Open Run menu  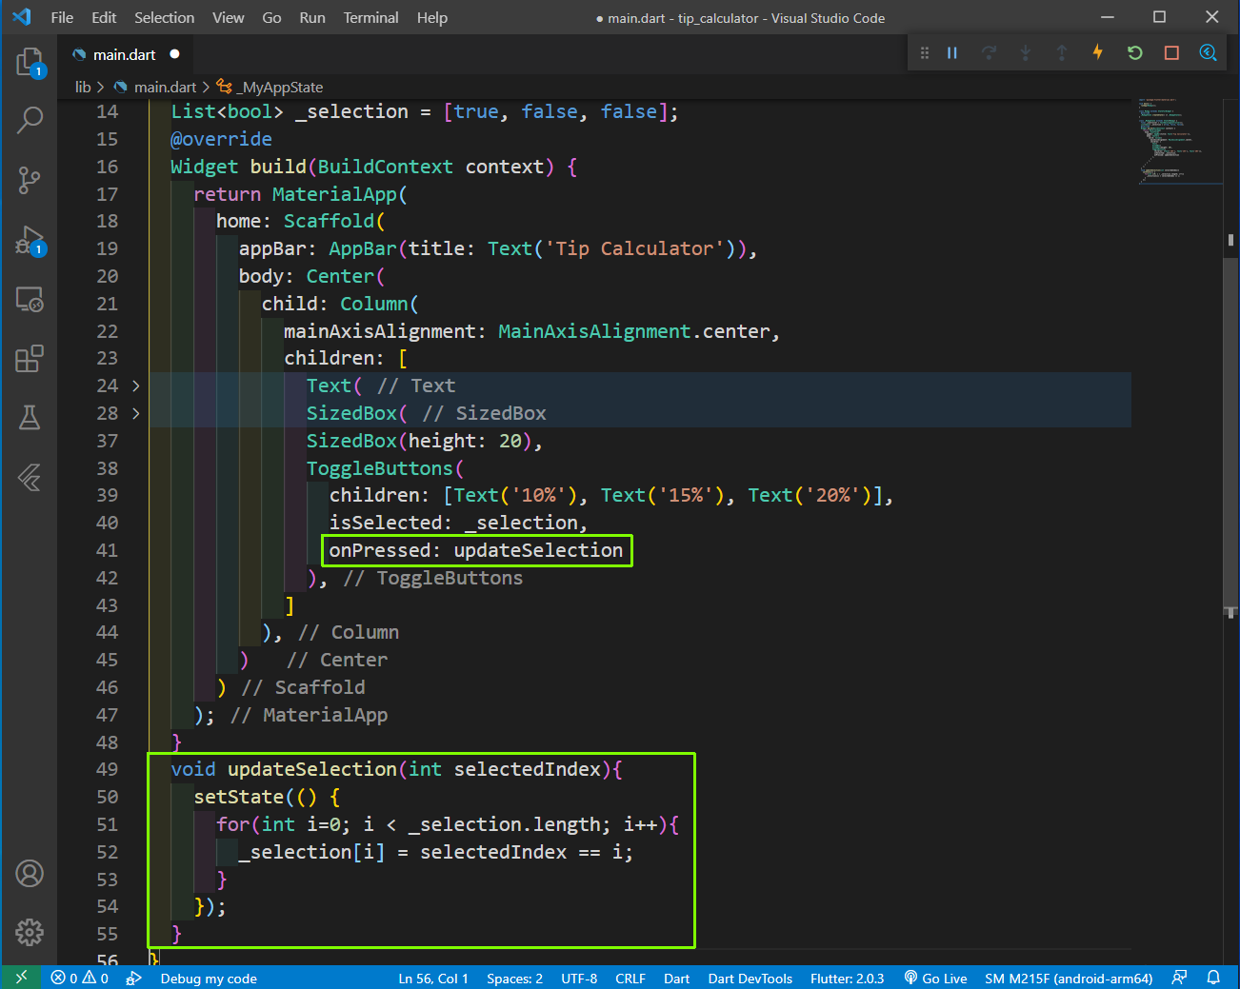coord(312,18)
